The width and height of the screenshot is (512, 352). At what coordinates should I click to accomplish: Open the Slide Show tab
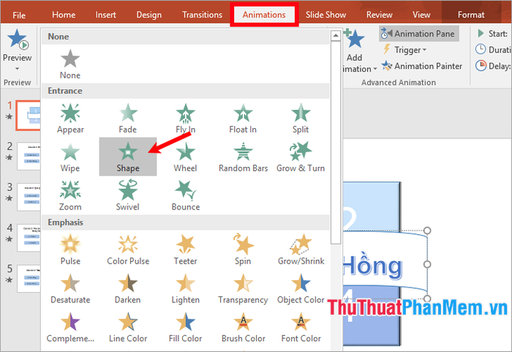click(326, 15)
